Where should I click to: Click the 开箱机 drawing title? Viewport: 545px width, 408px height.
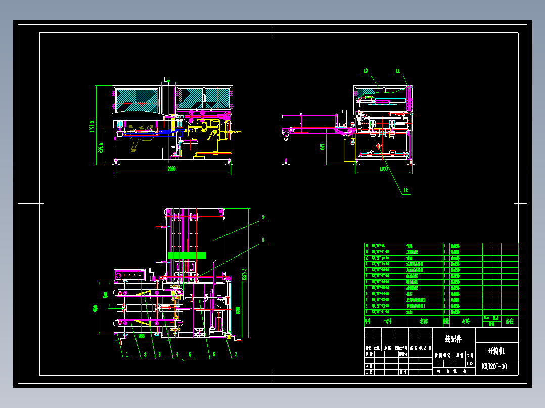[x=496, y=351]
